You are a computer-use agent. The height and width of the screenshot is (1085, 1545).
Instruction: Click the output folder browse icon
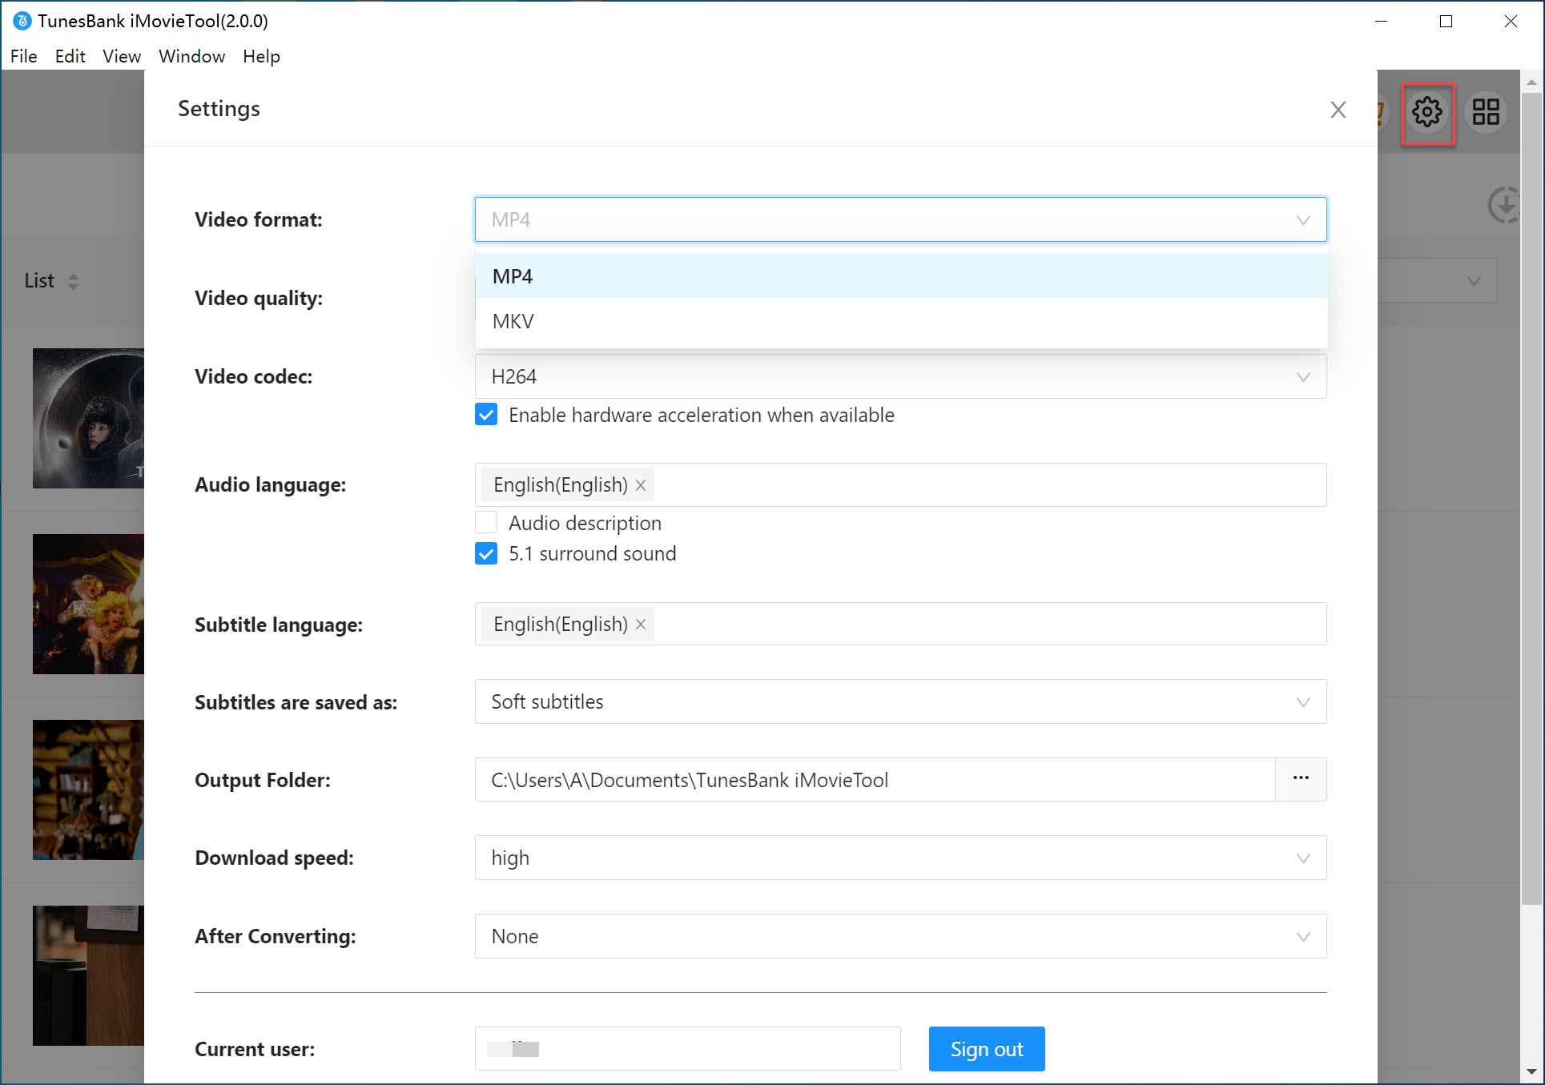click(1301, 778)
